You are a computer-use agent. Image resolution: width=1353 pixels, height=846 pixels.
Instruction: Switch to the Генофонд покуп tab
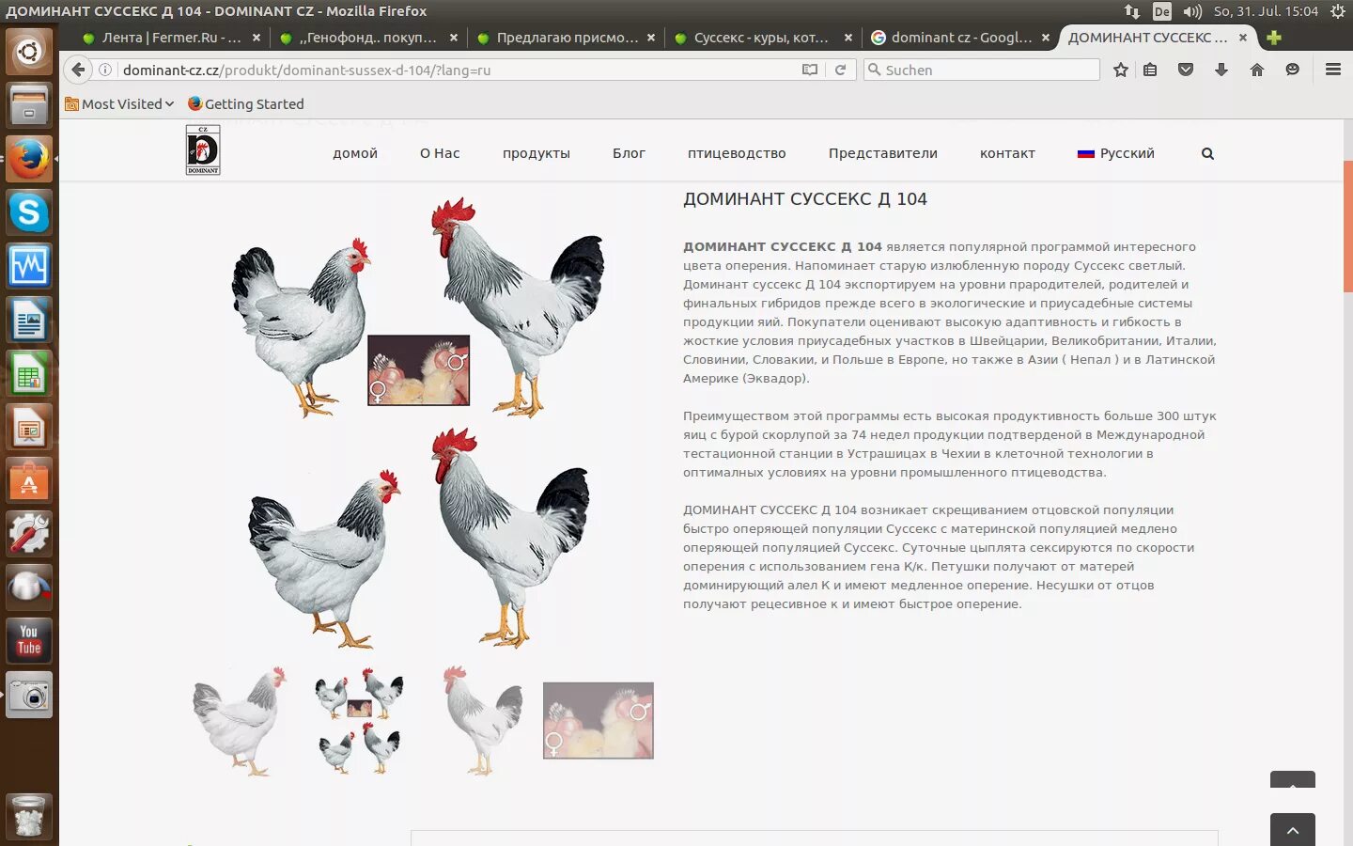[x=368, y=38]
